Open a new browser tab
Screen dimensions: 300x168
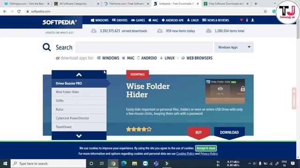click(256, 4)
